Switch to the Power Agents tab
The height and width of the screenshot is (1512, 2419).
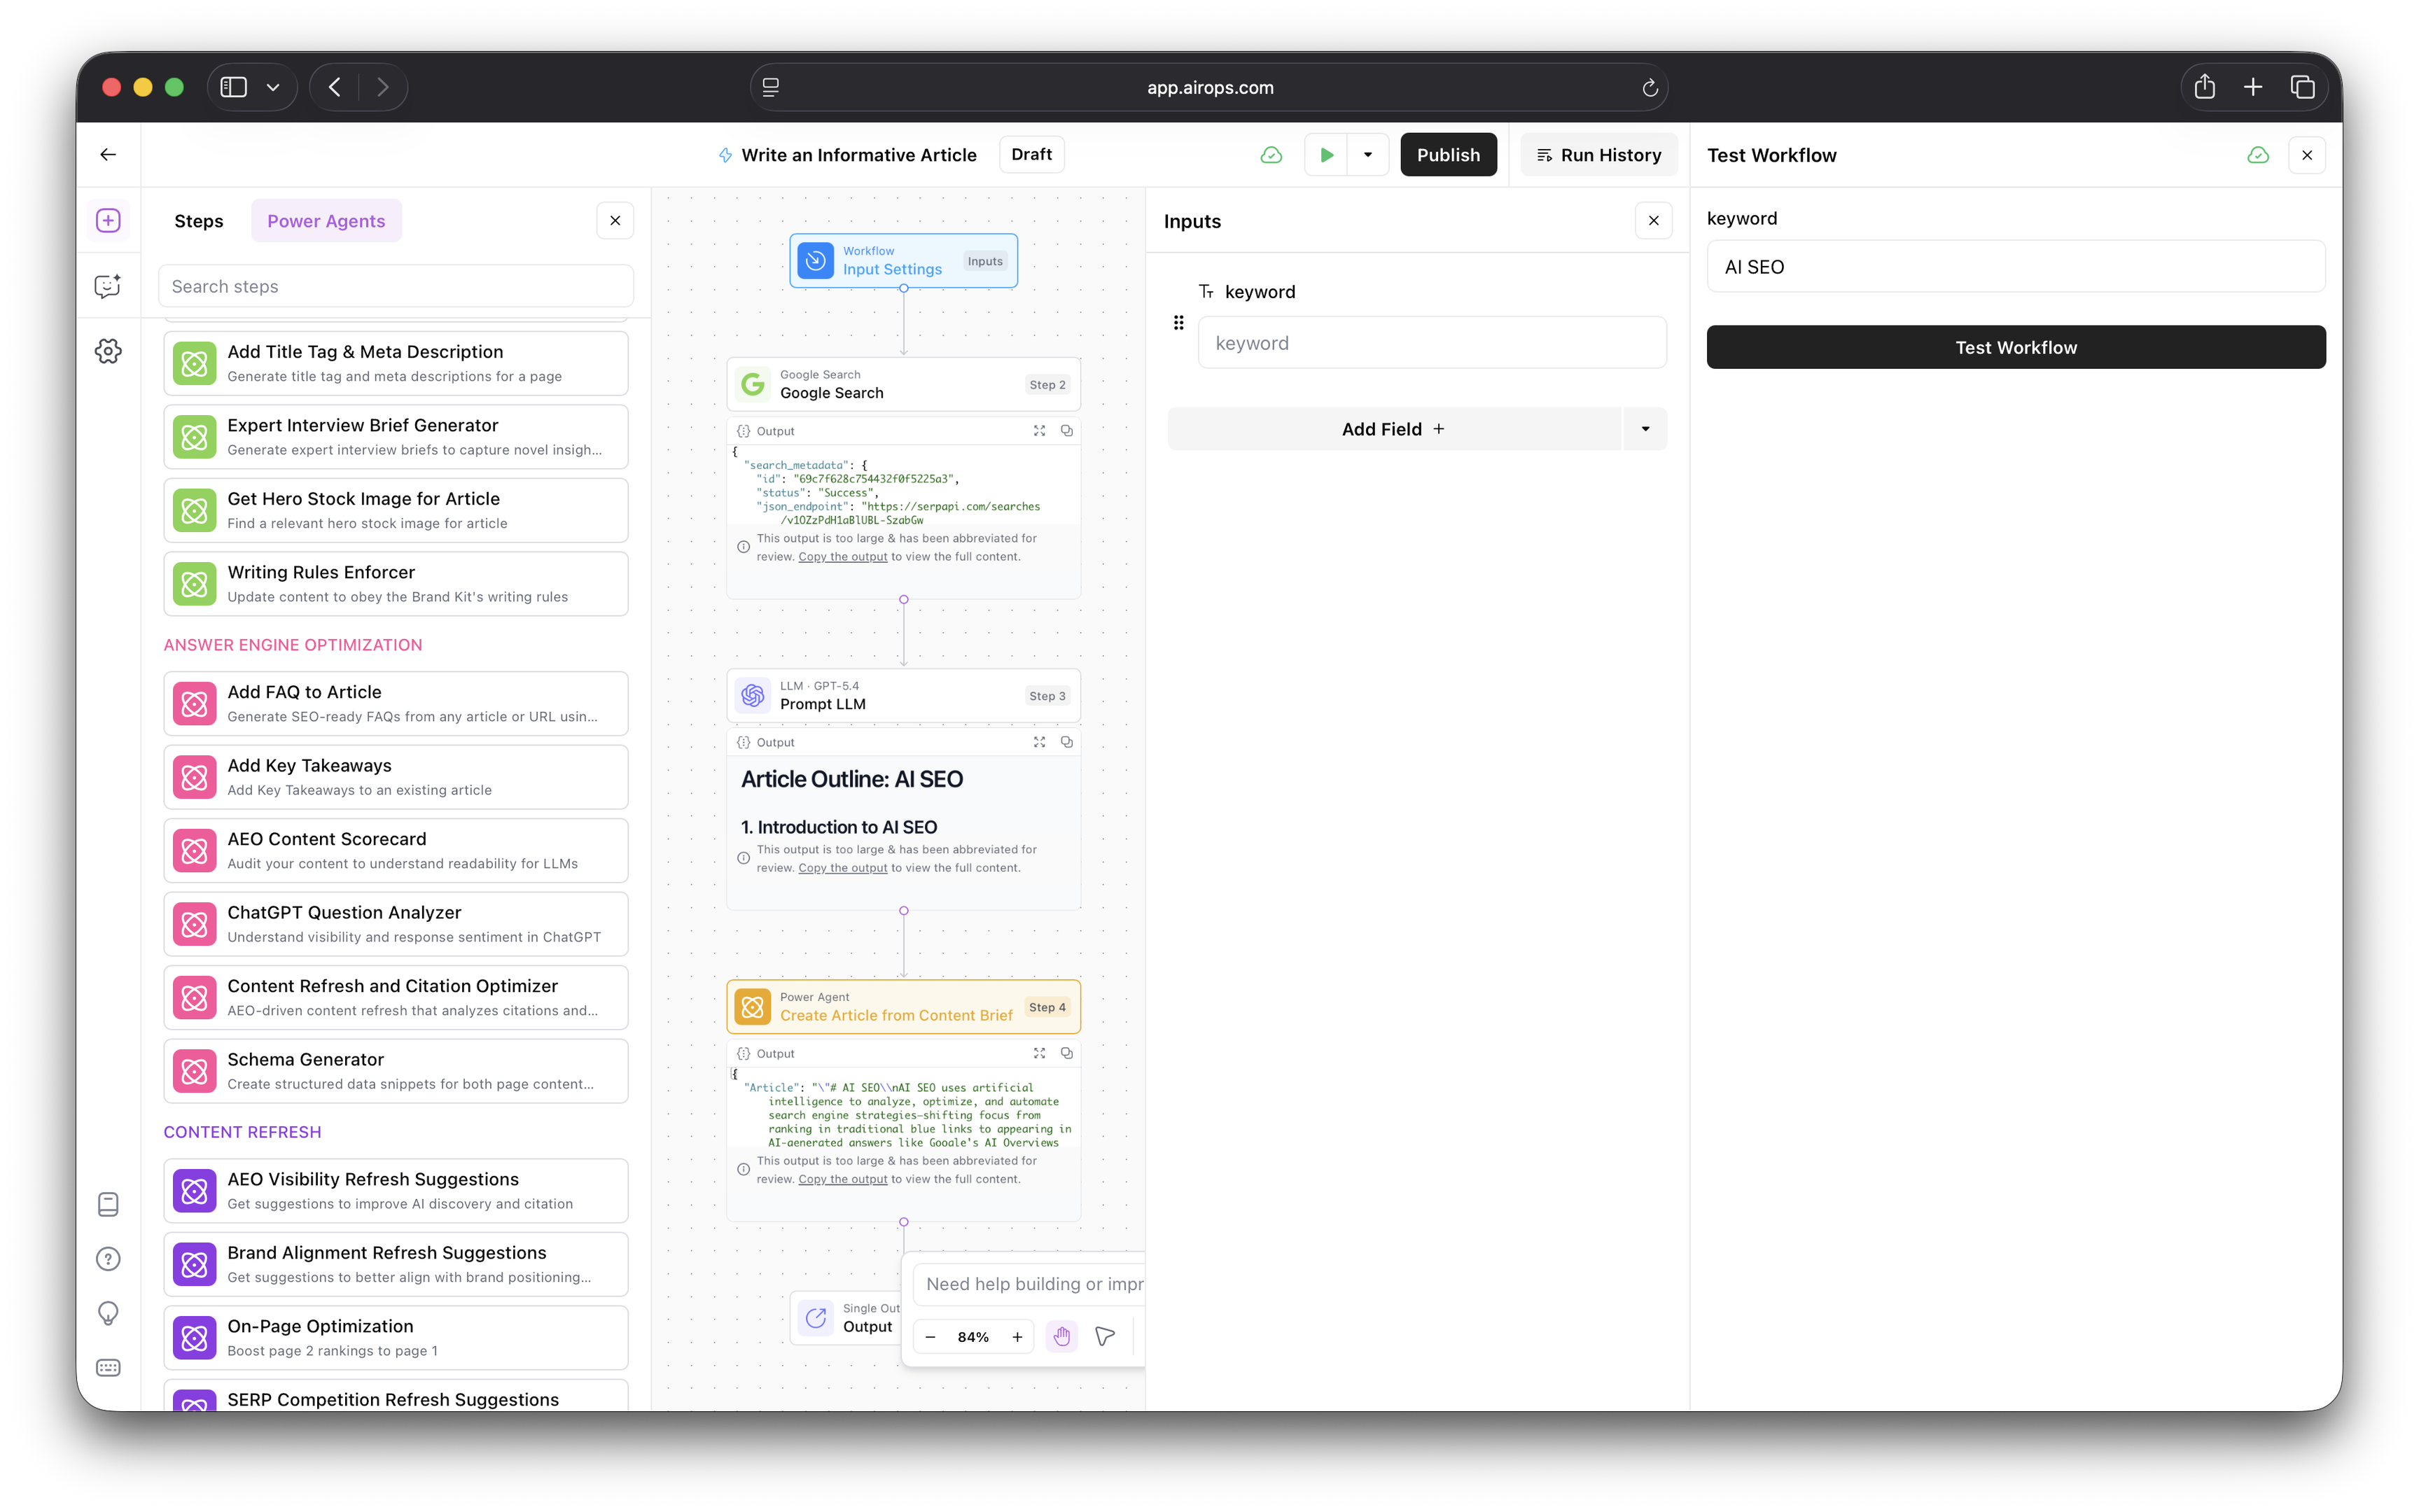tap(326, 221)
